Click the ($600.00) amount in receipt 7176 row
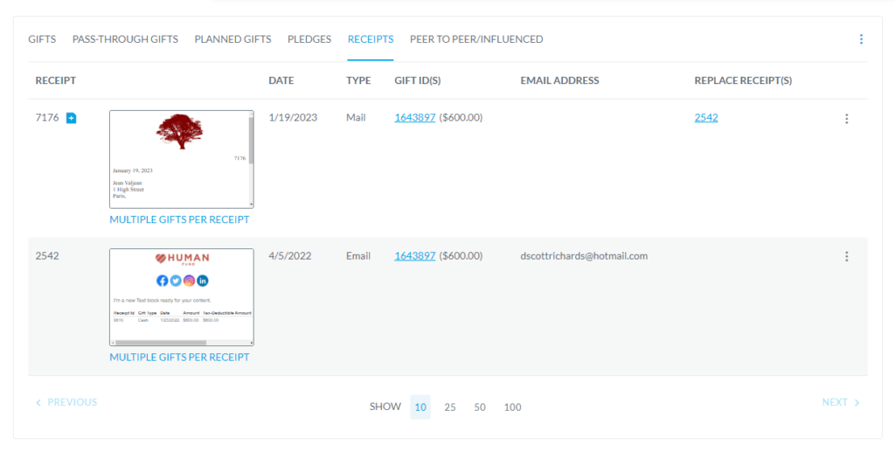Viewport: 895px width, 452px height. pos(461,117)
